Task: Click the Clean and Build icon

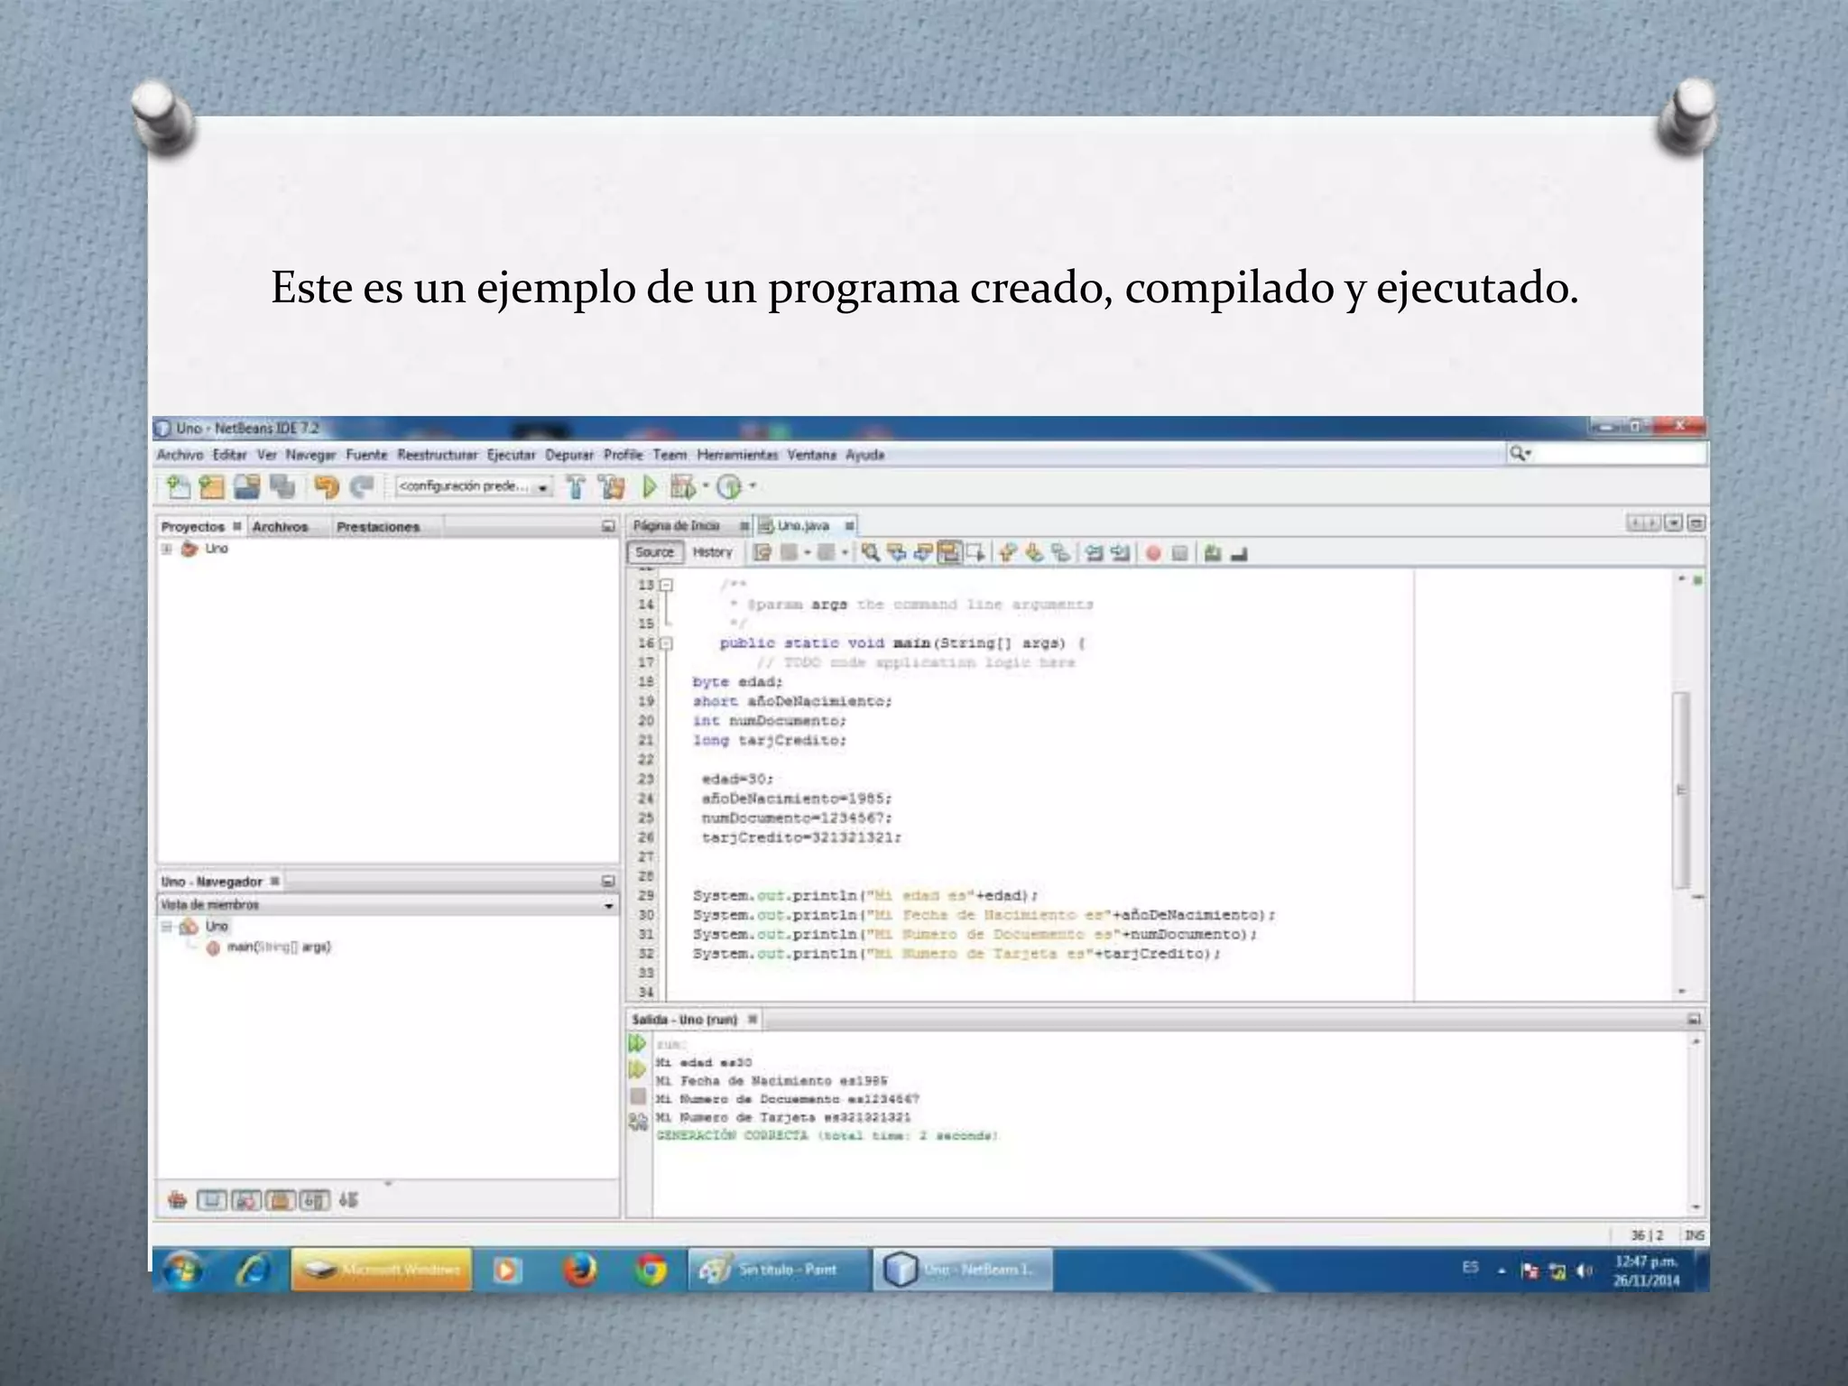Action: point(612,487)
